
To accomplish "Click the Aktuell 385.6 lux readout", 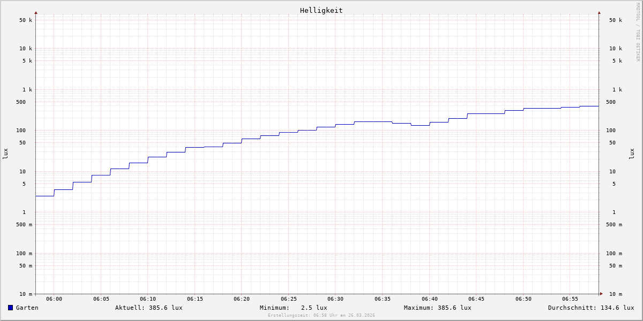I will tap(148, 308).
